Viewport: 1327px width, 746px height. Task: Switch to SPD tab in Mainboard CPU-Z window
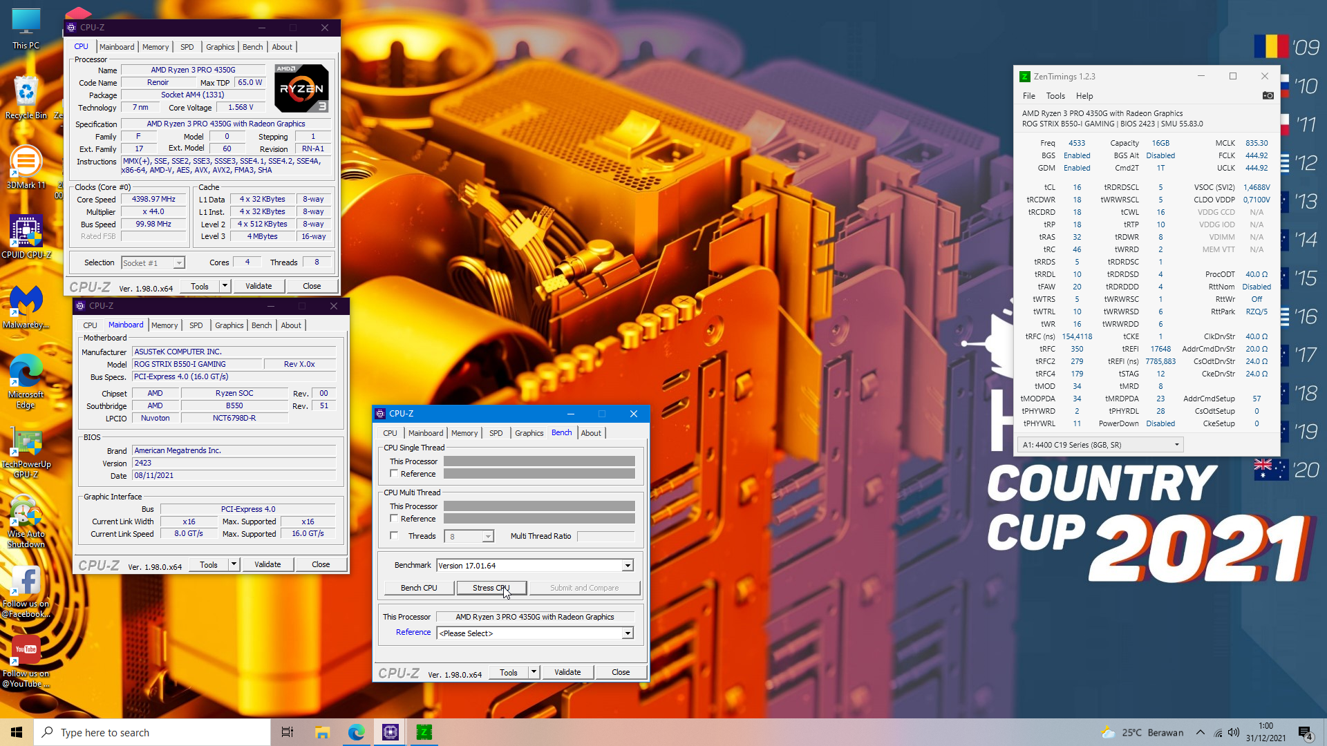point(196,325)
